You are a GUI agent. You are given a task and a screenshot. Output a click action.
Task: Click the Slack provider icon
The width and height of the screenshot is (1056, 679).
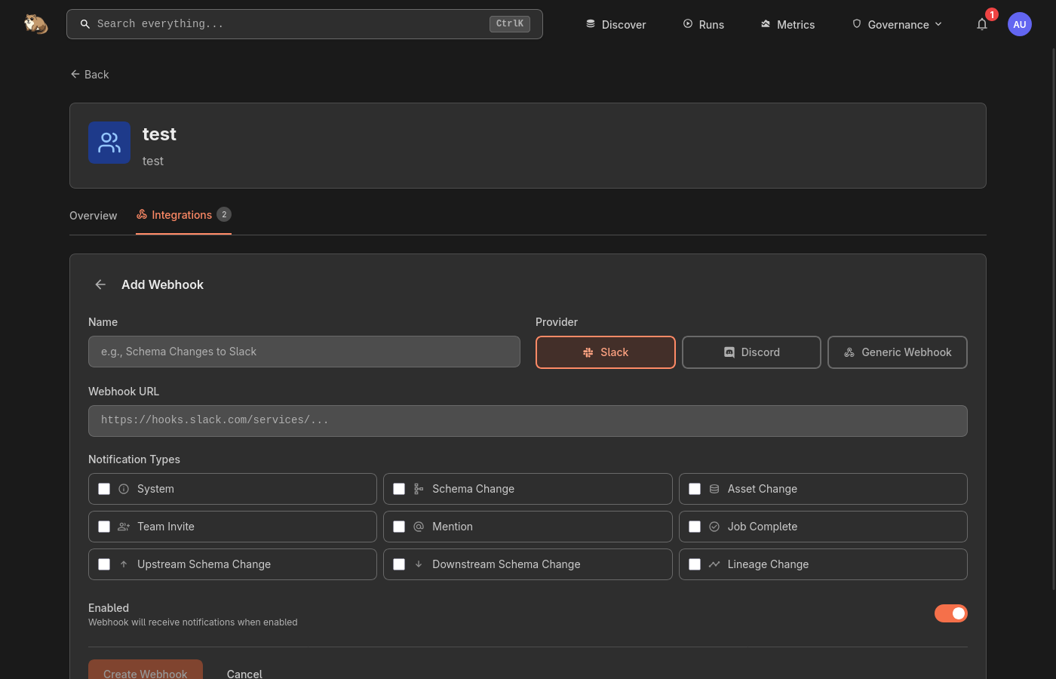click(x=588, y=352)
